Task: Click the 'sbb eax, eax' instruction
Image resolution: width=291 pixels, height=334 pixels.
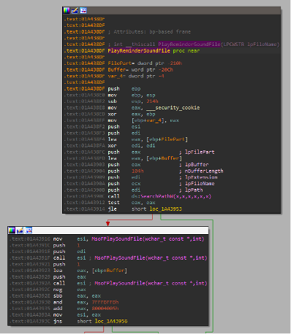Action: pos(77,296)
